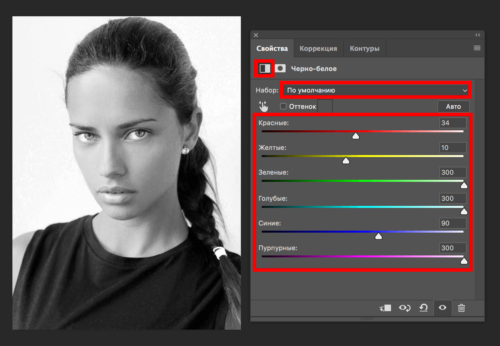Collapse the panel with double arrows
Image resolution: width=500 pixels, height=346 pixels.
477,35
